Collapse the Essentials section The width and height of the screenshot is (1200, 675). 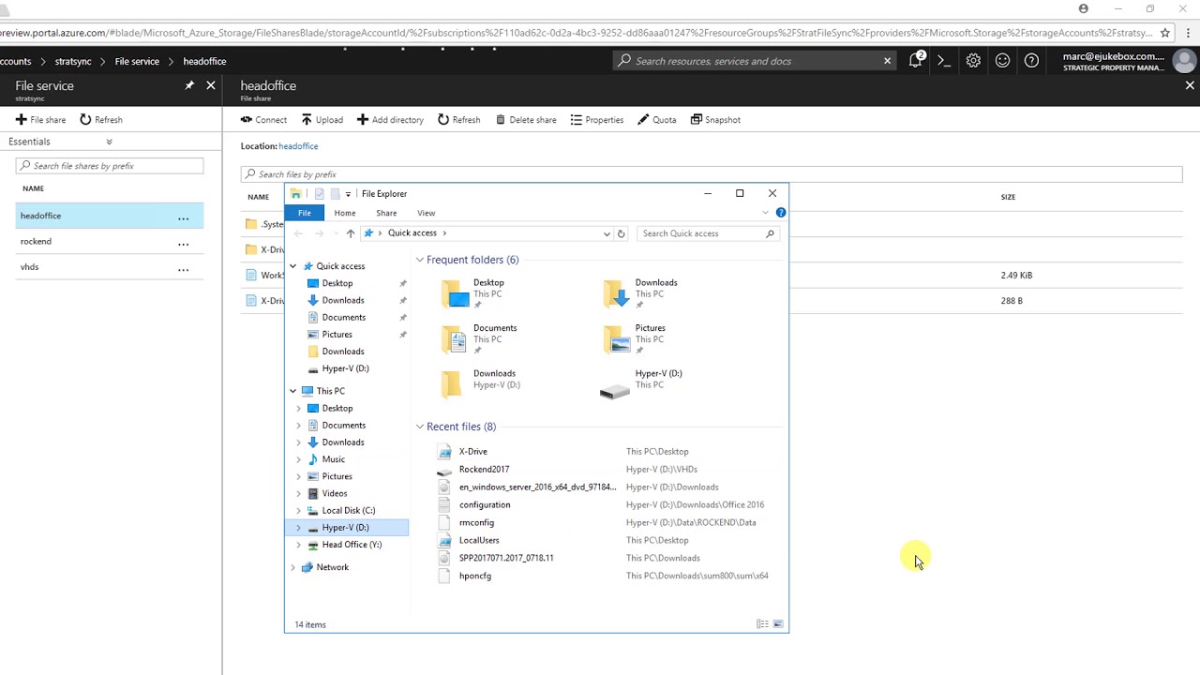[x=109, y=142]
